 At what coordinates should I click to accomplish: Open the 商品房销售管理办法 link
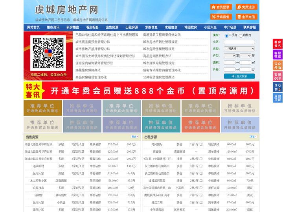point(157,56)
